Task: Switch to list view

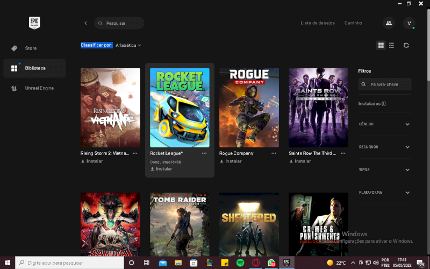Action: click(392, 45)
